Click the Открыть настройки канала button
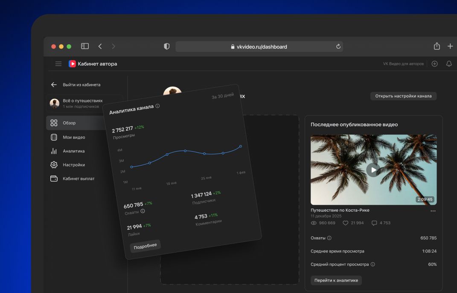Screen dimensions: 457x293 (403, 96)
